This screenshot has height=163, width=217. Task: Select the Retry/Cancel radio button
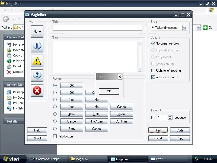tap(55, 128)
